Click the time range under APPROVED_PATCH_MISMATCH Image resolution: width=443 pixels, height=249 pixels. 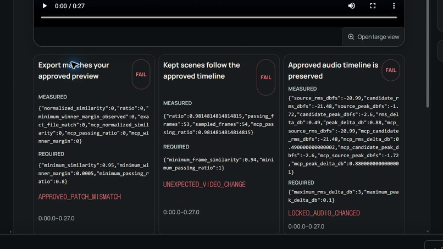(x=57, y=218)
